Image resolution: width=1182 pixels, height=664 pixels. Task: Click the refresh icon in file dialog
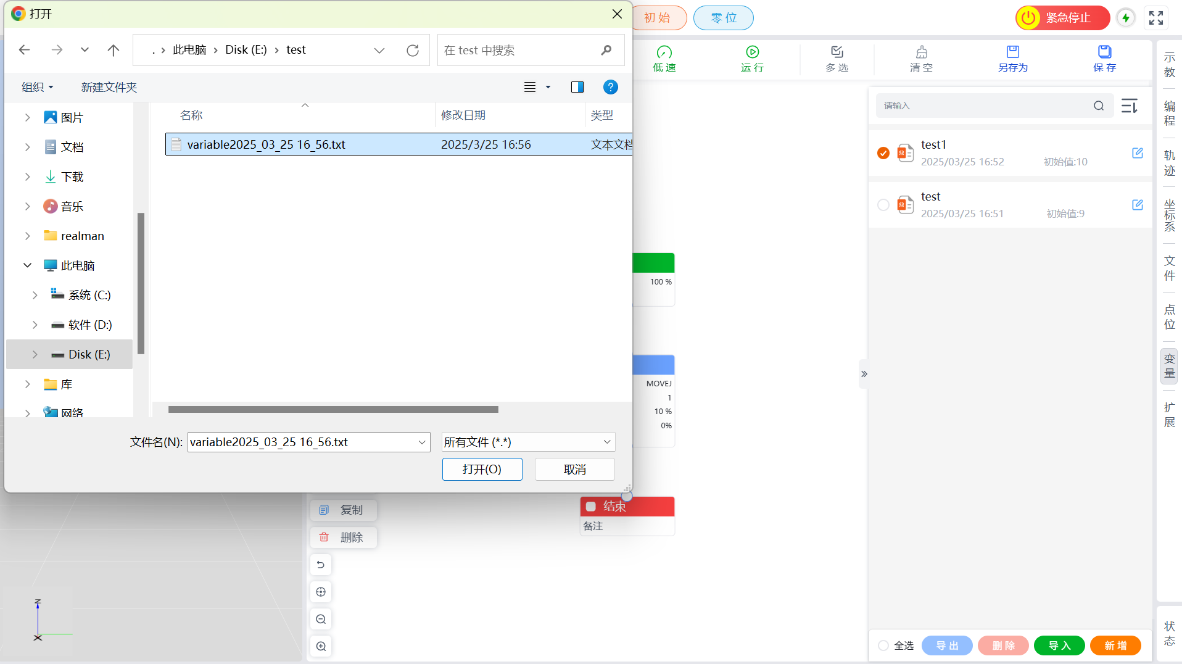(x=413, y=51)
